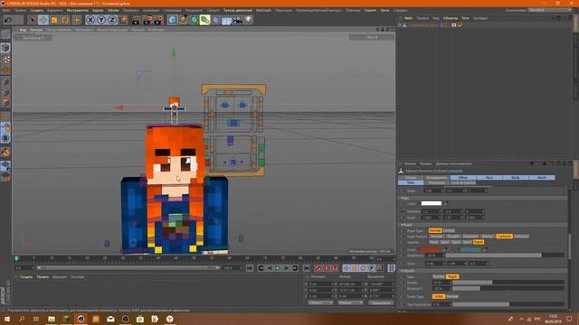Open the Объект coordinate mode dropdown
Viewport: 579px width, 325px height.
click(x=320, y=302)
